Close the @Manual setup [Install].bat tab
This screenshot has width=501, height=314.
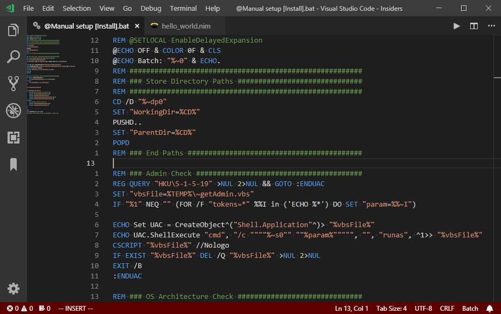(137, 26)
